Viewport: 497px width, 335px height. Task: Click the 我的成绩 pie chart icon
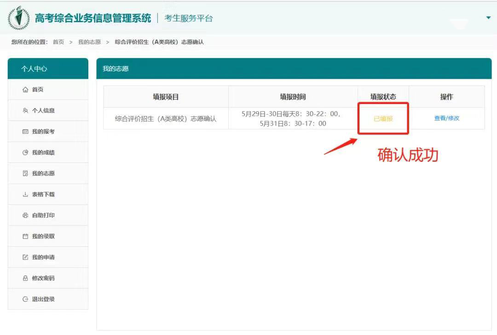(25, 153)
